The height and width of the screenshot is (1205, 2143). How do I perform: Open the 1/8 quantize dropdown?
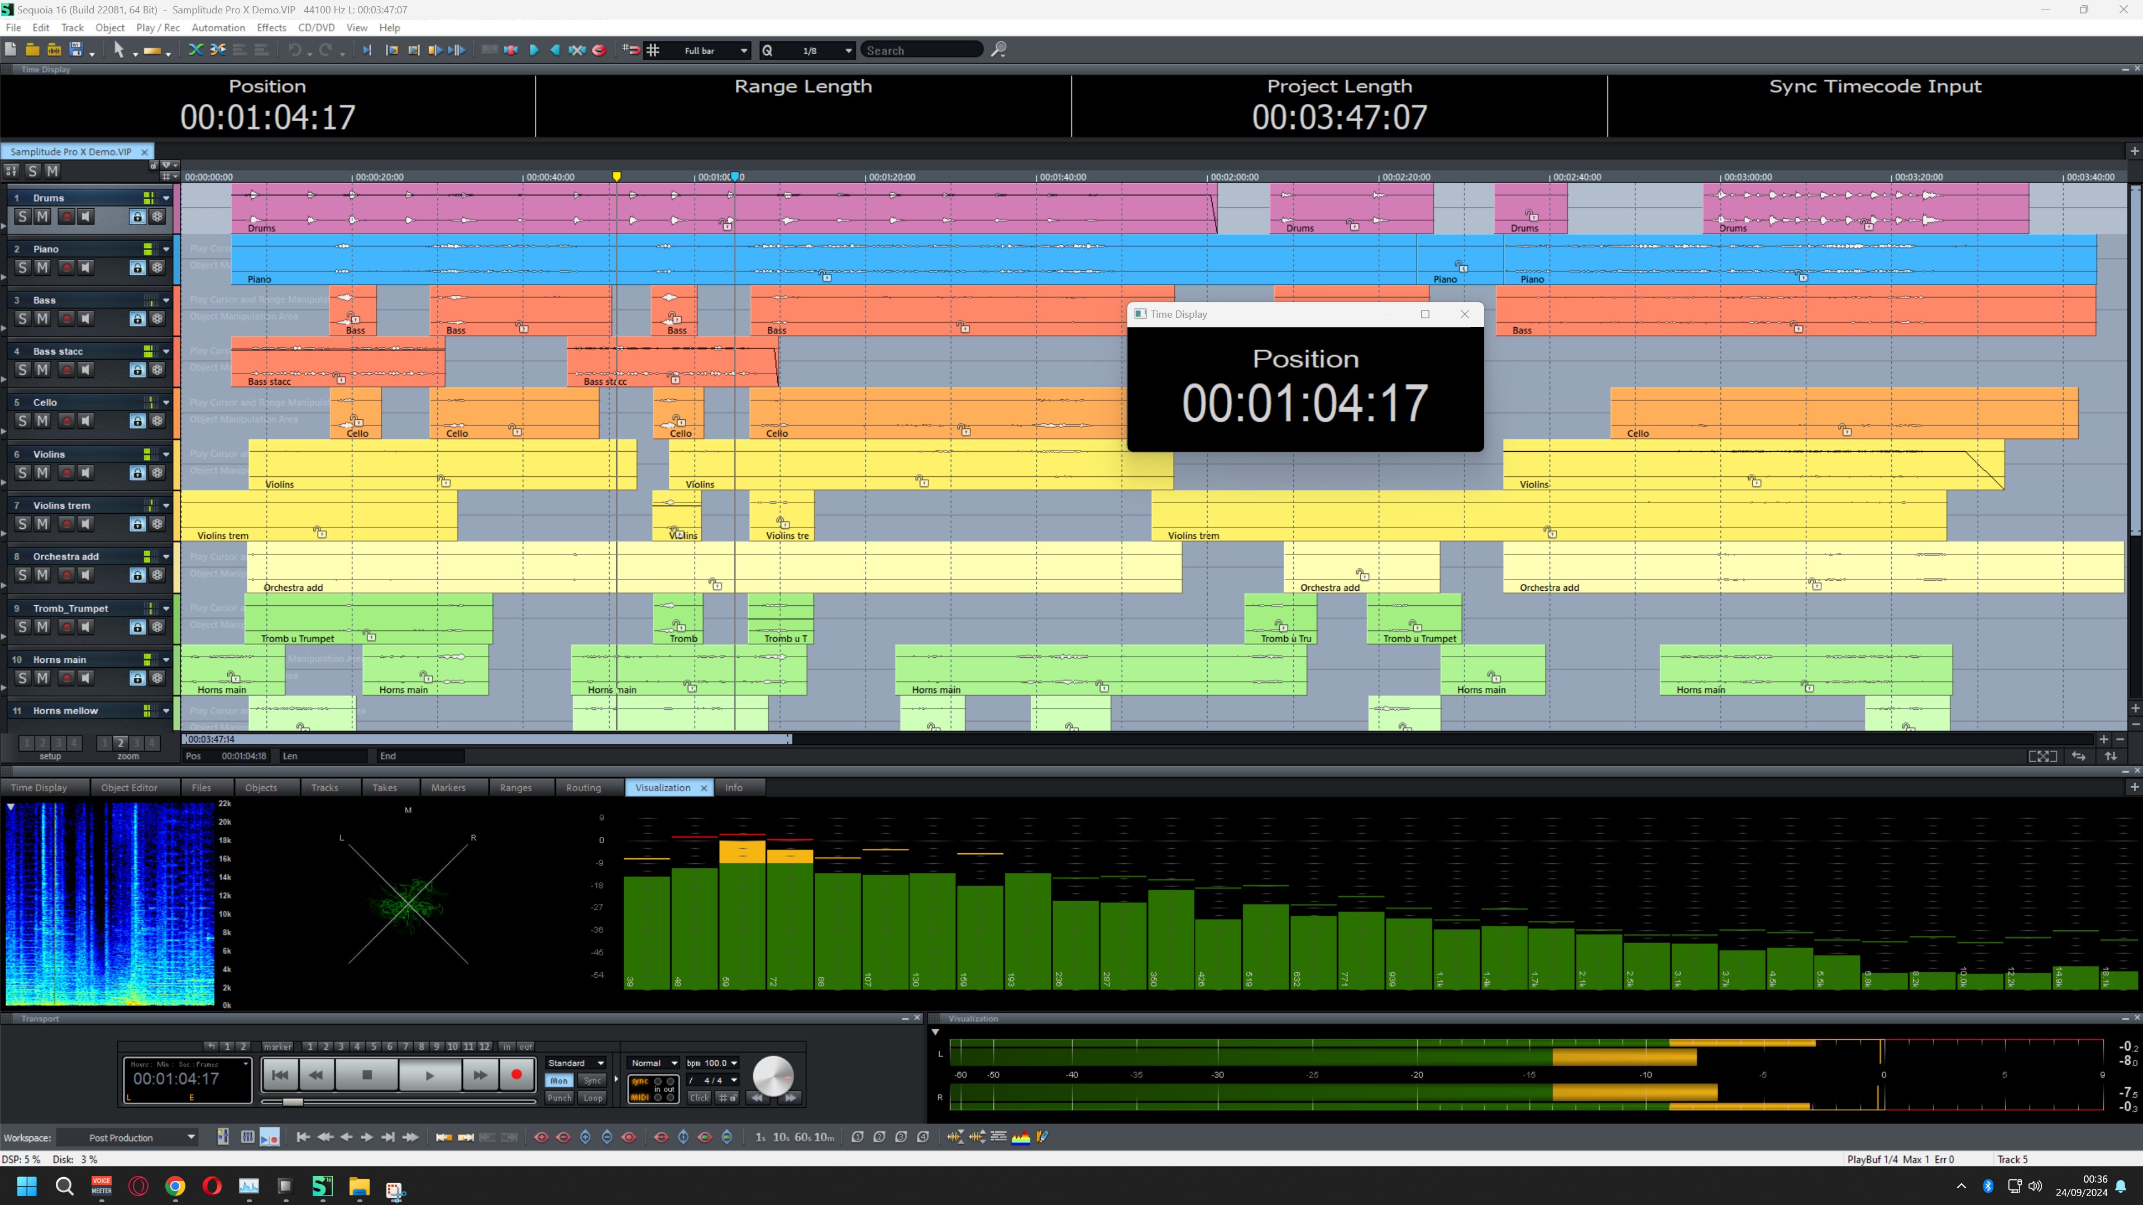(807, 51)
